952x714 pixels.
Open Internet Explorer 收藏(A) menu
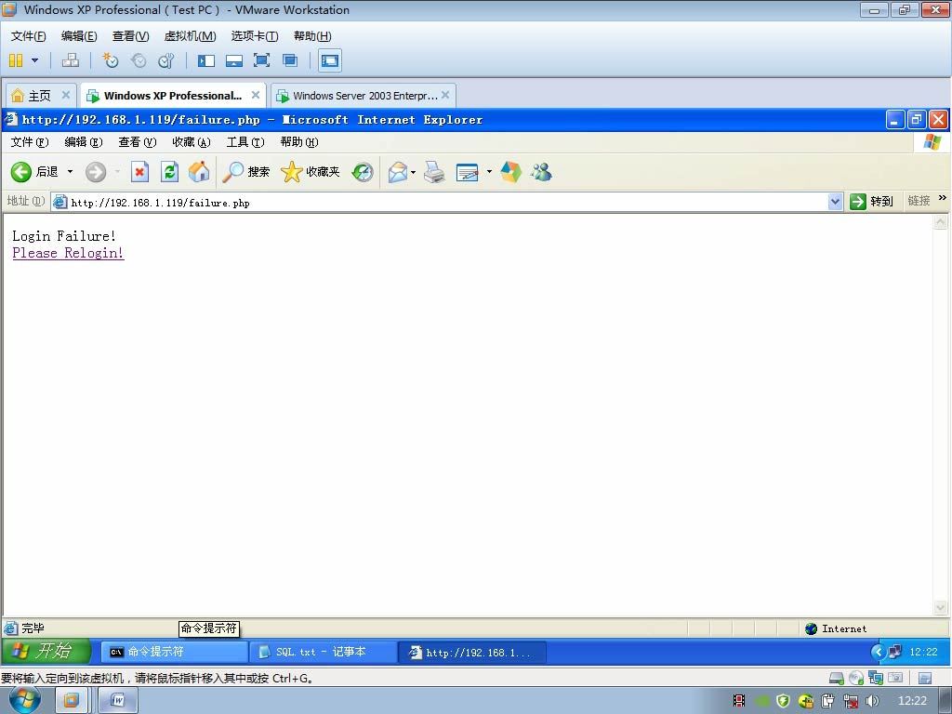pos(192,142)
